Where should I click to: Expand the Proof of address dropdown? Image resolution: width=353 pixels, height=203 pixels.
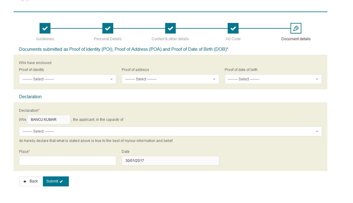pos(170,79)
